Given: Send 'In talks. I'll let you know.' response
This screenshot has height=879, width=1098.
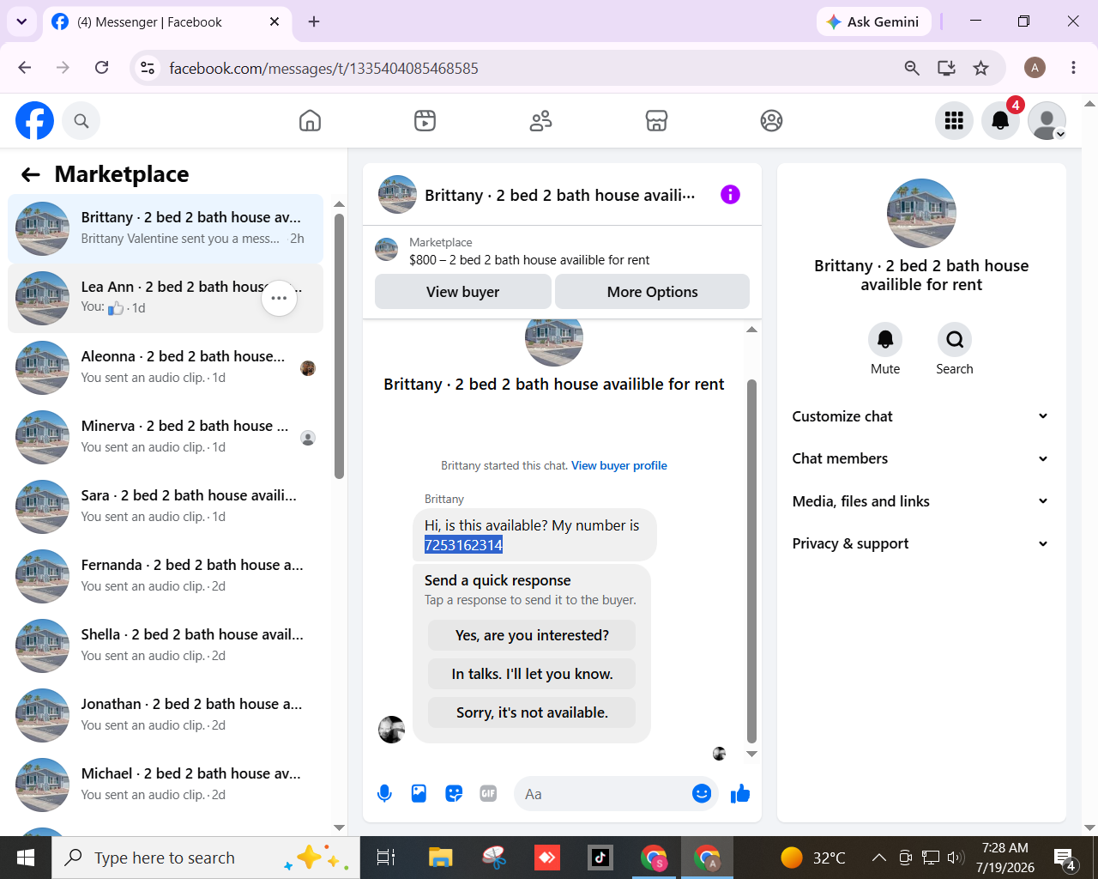Looking at the screenshot, I should (532, 674).
